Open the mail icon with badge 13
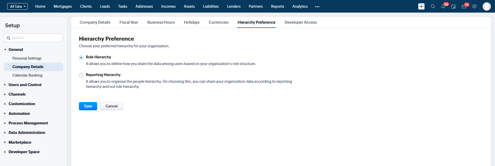The image size is (495, 166). tap(464, 6)
